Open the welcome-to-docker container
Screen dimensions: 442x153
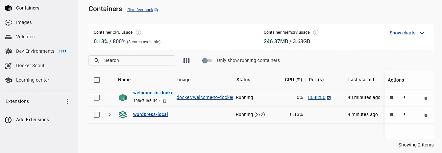tap(154, 93)
